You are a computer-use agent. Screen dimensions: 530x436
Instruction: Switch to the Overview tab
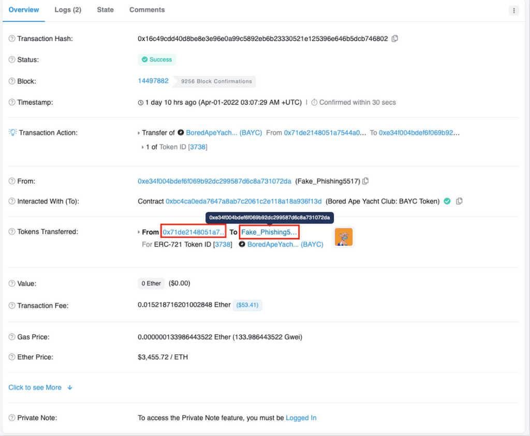24,10
